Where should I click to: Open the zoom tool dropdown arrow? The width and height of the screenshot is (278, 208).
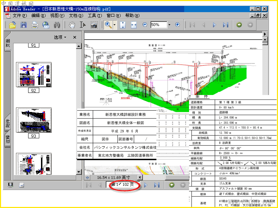115,25
